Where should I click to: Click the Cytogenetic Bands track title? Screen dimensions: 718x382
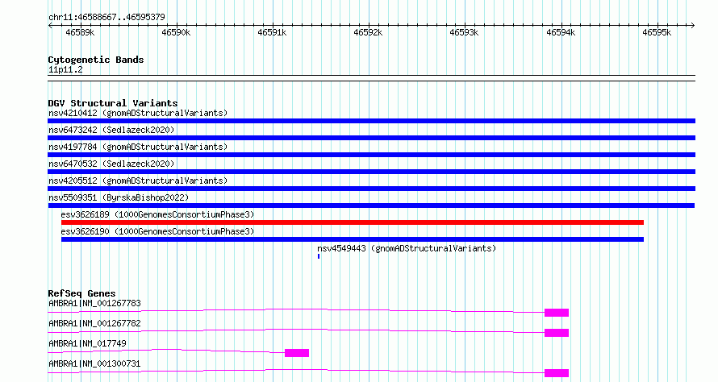(96, 60)
